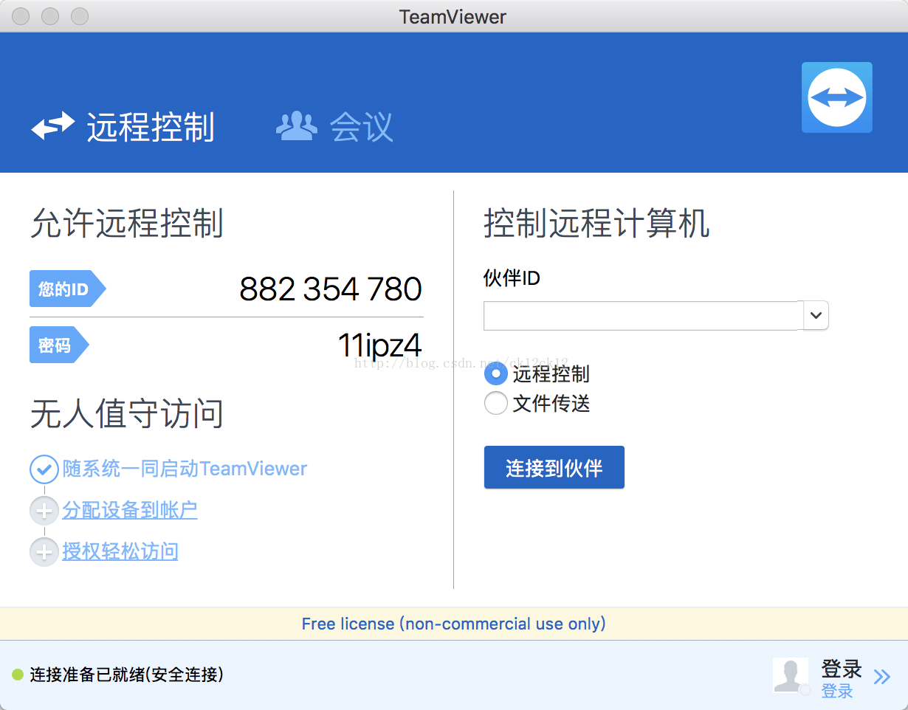This screenshot has width=908, height=710.
Task: Select the ID number 882 354 780
Action: click(x=331, y=289)
